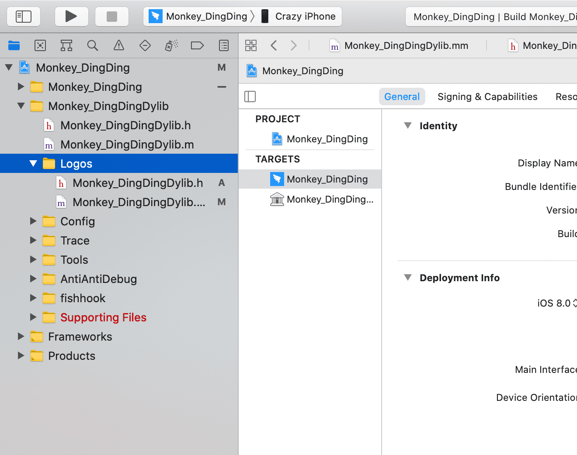Select the red Supporting Files folder

click(119, 317)
